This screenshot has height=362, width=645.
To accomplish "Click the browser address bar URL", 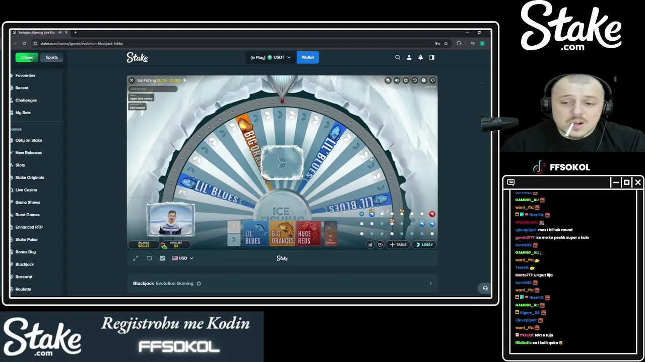I will point(82,44).
